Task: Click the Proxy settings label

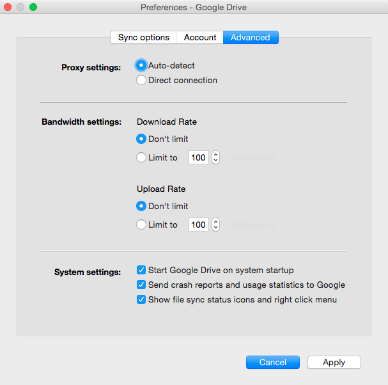Action: point(91,67)
